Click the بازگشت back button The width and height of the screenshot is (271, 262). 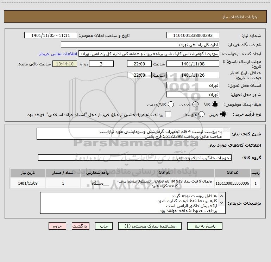coord(81,226)
